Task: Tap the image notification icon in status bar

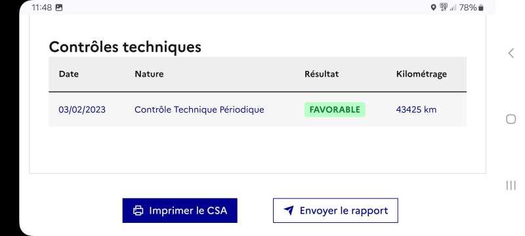Action: 59,7
